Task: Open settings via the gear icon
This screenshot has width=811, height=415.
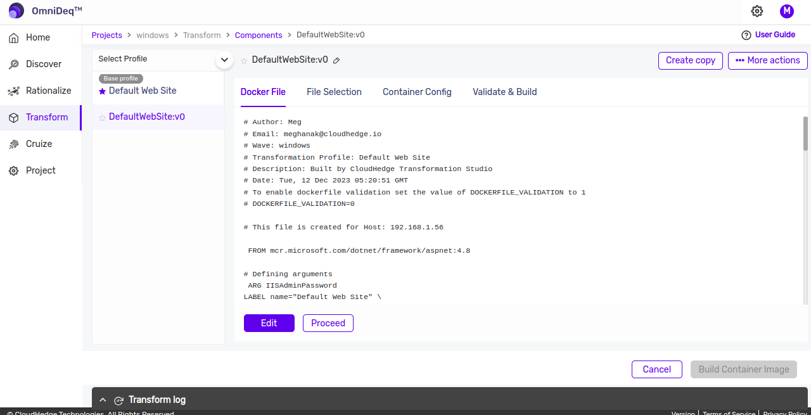Action: [x=757, y=11]
